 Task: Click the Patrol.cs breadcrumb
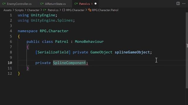53,10
